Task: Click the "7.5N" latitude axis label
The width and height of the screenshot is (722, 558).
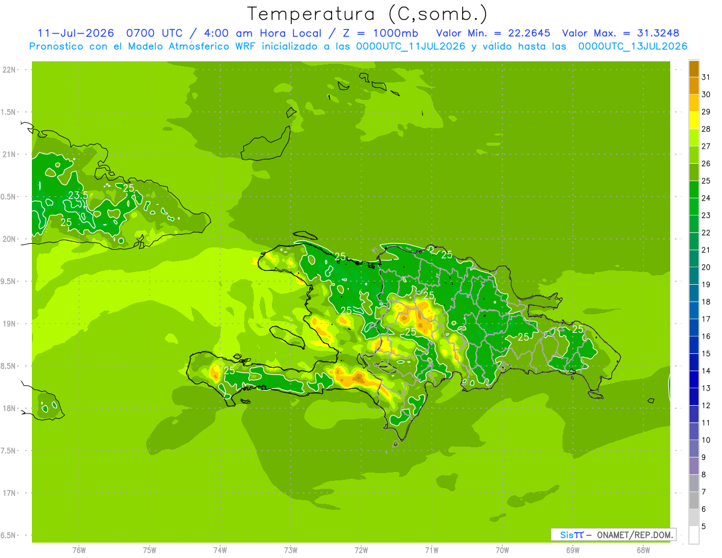Action: [x=9, y=450]
